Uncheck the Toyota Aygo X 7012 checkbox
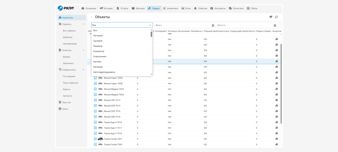The height and width of the screenshot is (152, 338). (x=95, y=133)
